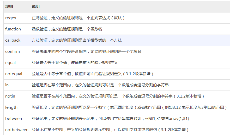Click description starting 验证范围
Image resolution: width=230 pixels, height=135 pixels.
click(110, 119)
